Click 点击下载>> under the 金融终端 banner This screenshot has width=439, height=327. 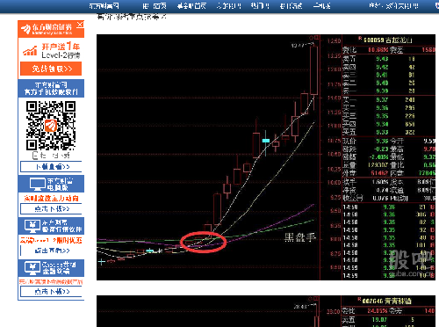(x=51, y=292)
